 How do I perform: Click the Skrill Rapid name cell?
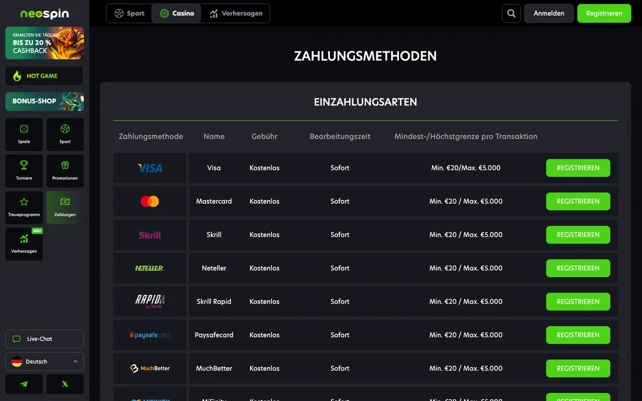click(x=214, y=302)
